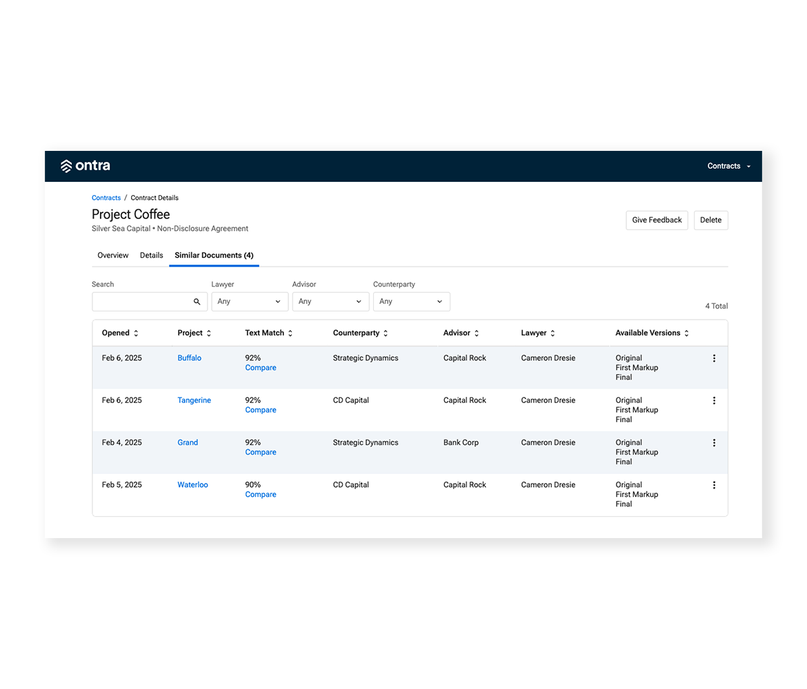Switch to the Overview tab
The height and width of the screenshot is (689, 807).
112,256
